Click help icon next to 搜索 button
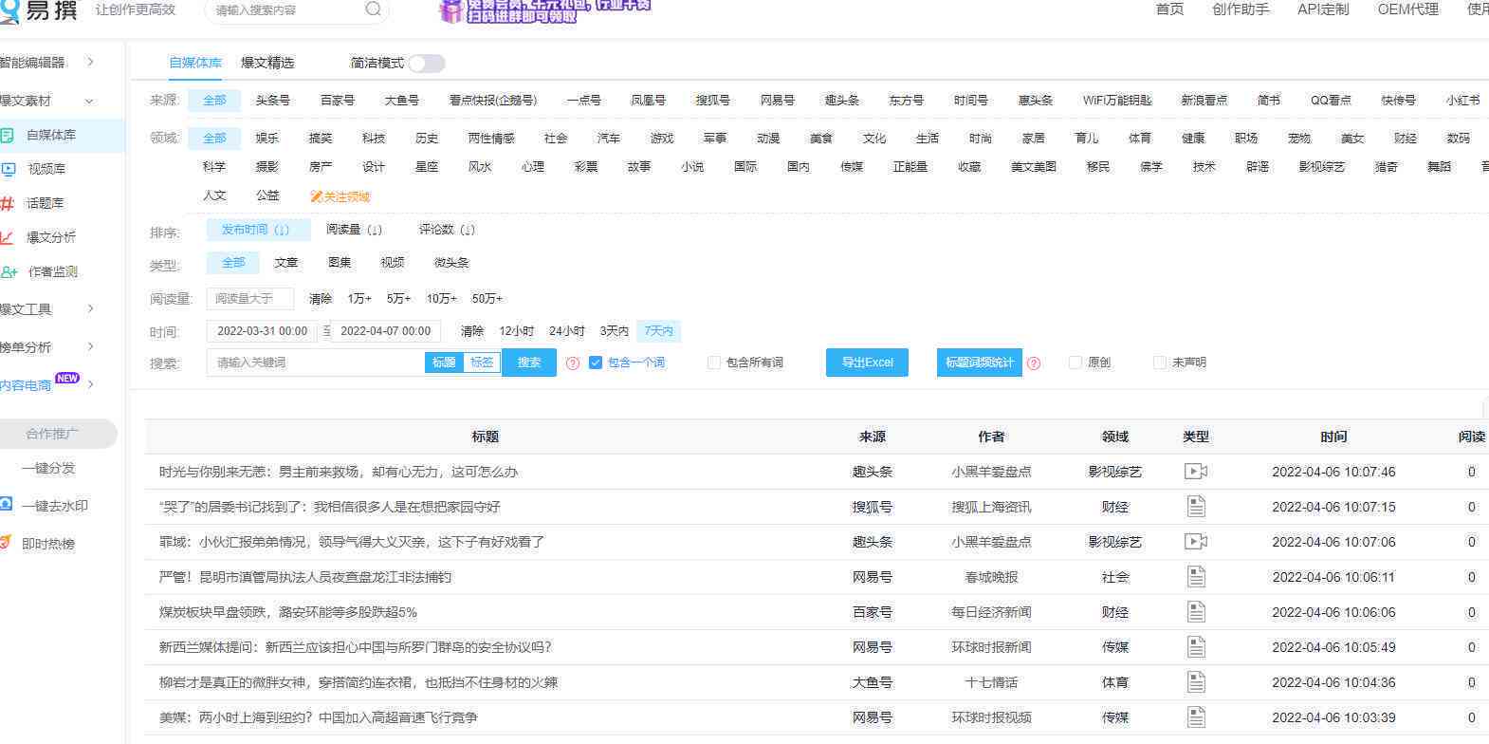Image resolution: width=1489 pixels, height=744 pixels. coord(573,363)
